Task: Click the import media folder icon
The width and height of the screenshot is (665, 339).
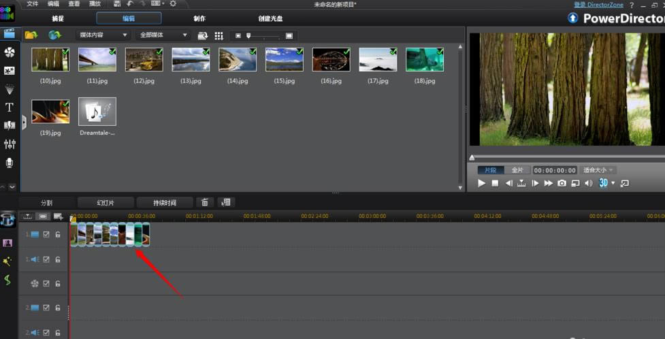Action: pos(31,35)
